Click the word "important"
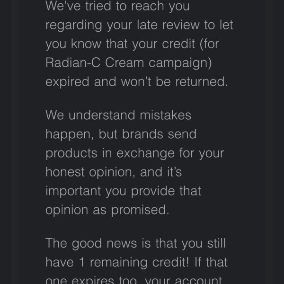Screen dimensions: 284x284 [x=73, y=191]
